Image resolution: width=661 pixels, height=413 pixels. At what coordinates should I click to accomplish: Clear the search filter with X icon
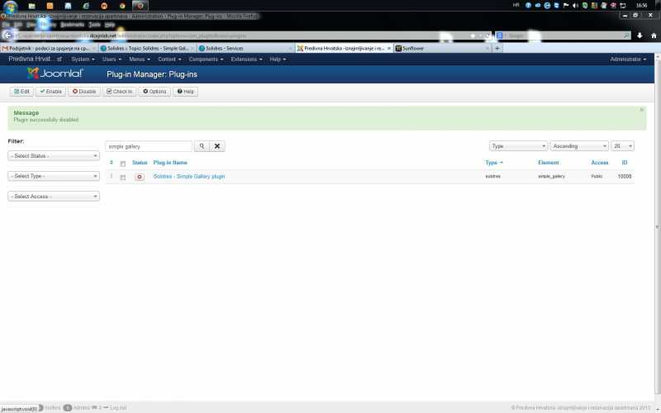coord(217,146)
